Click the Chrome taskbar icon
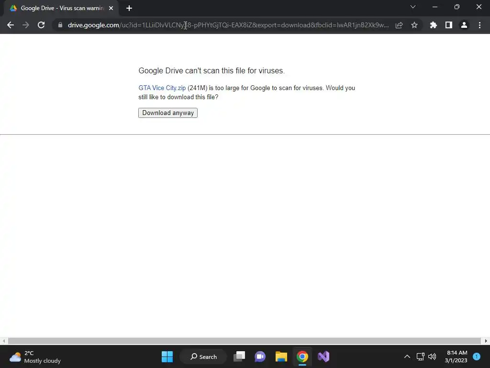Viewport: 490px width, 368px height. click(x=302, y=356)
